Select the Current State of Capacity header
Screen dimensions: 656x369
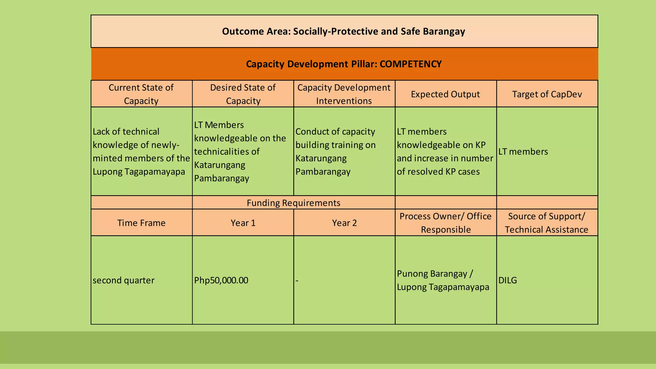[141, 94]
